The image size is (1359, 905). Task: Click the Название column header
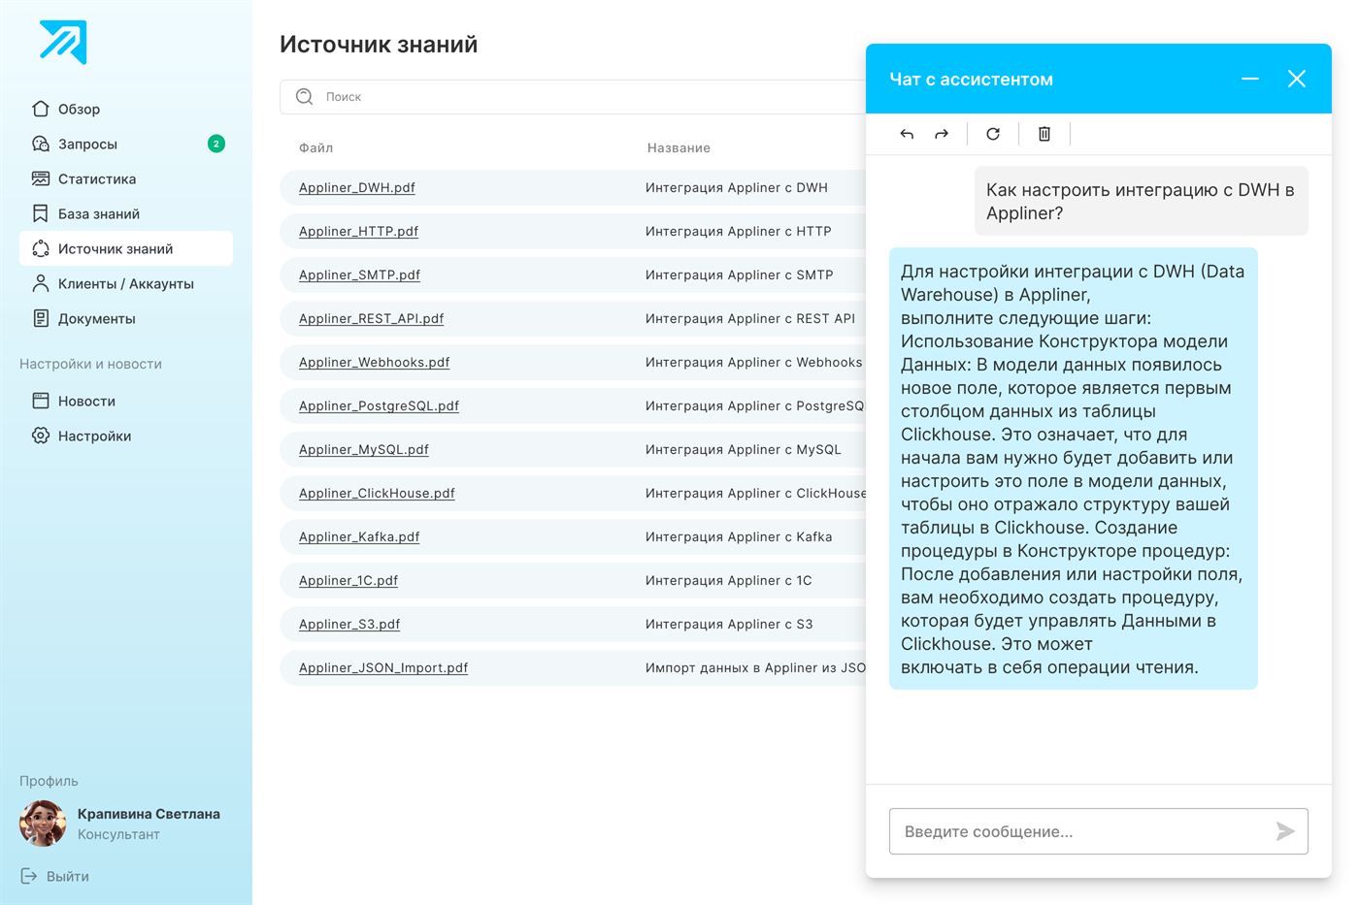pyautogui.click(x=679, y=147)
